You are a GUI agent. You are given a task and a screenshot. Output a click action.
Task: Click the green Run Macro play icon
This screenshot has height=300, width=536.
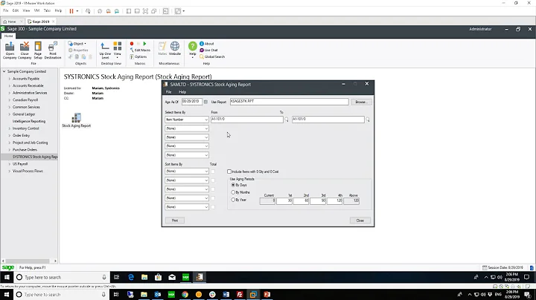(x=144, y=44)
